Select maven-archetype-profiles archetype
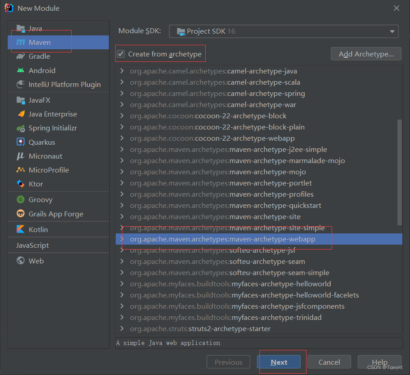The width and height of the screenshot is (410, 375). point(259,194)
